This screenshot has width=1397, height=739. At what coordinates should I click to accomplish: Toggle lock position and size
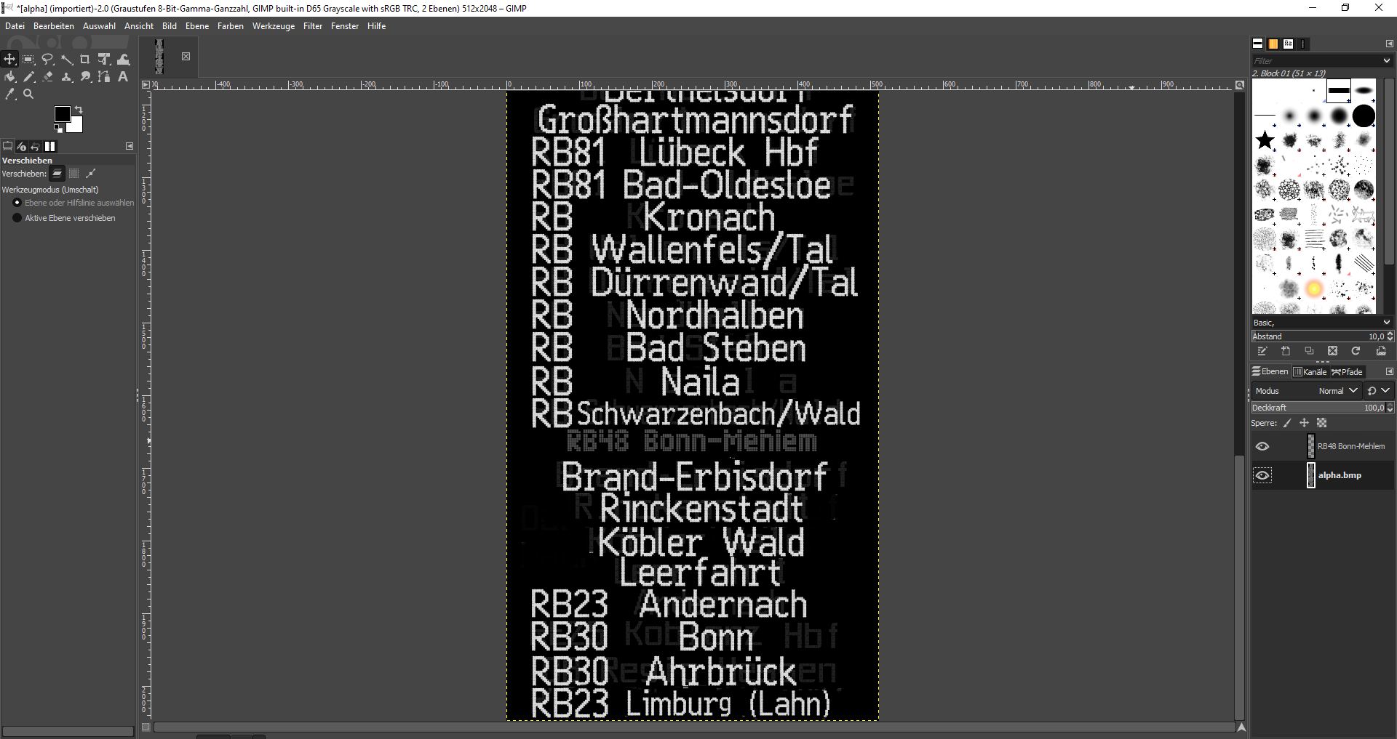point(1304,424)
